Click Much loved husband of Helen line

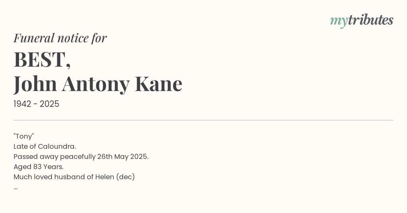pos(74,177)
